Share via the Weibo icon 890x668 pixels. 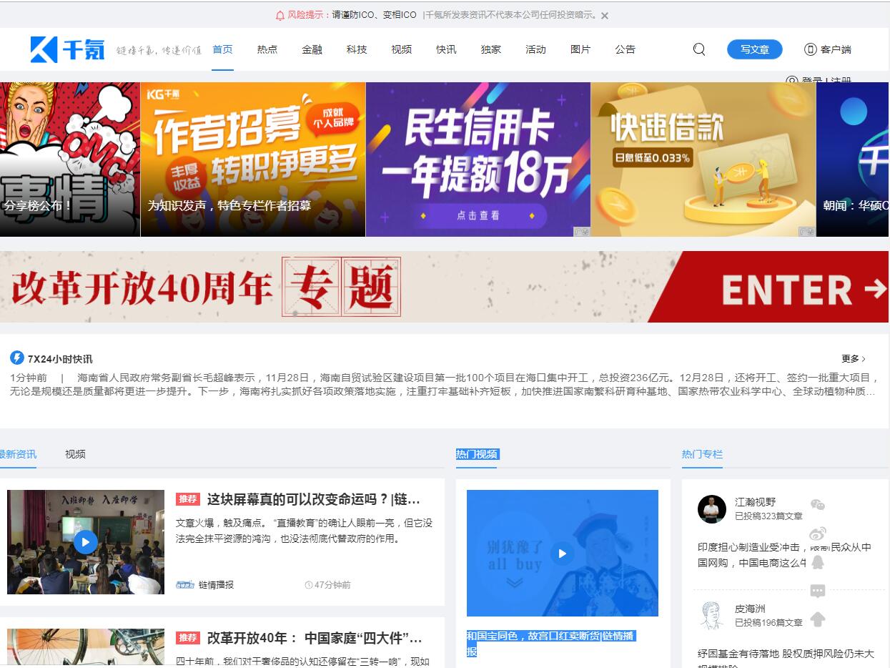point(818,534)
